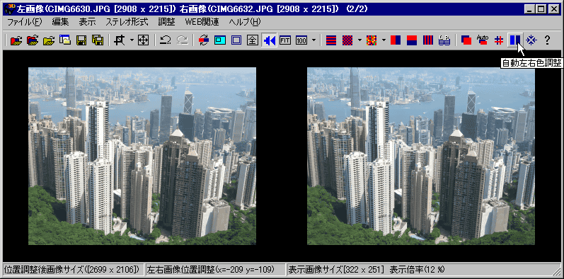Select the red-blue interlaced stripes icon

click(331, 40)
